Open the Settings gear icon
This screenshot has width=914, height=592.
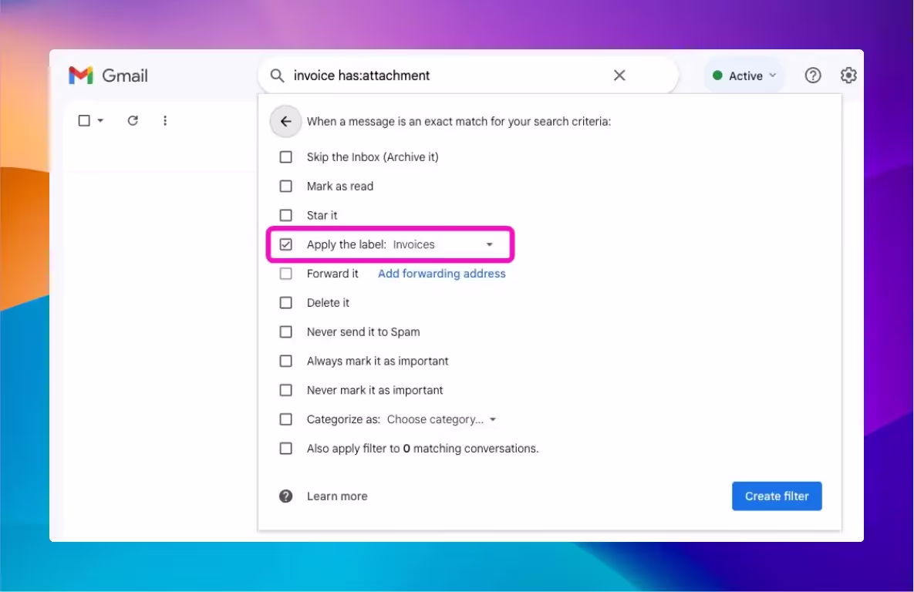[x=848, y=76]
